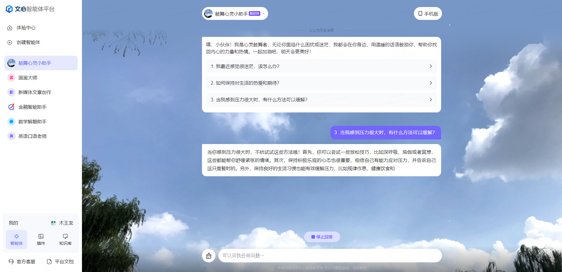Click chevron on 当我感到压力很大时 suggestion row
Screen dimensions: 562x272
[431, 100]
